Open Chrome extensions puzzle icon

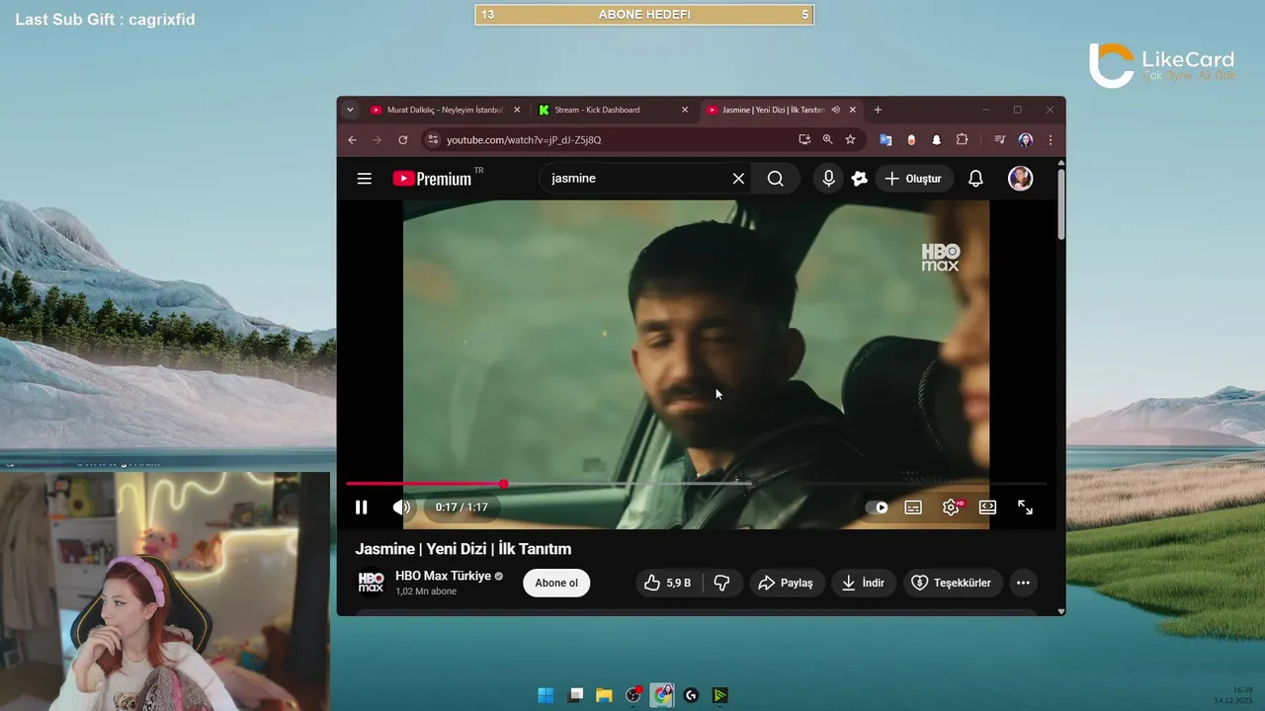point(962,140)
